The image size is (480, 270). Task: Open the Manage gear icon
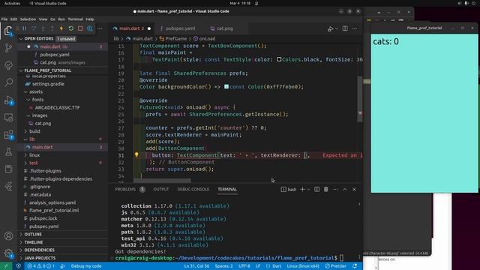pyautogui.click(x=8, y=253)
